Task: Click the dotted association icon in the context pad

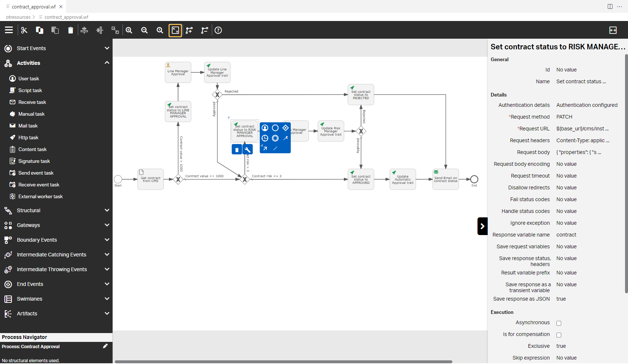Action: click(275, 148)
